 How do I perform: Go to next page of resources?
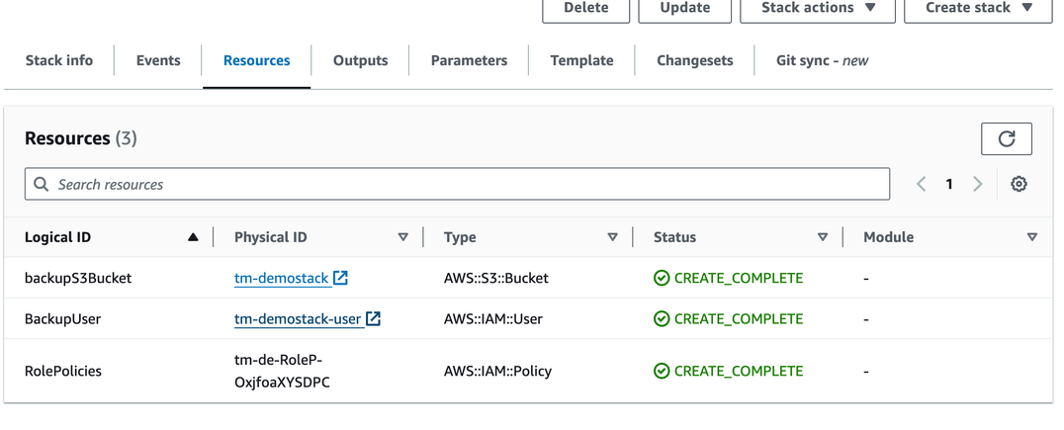coord(978,185)
